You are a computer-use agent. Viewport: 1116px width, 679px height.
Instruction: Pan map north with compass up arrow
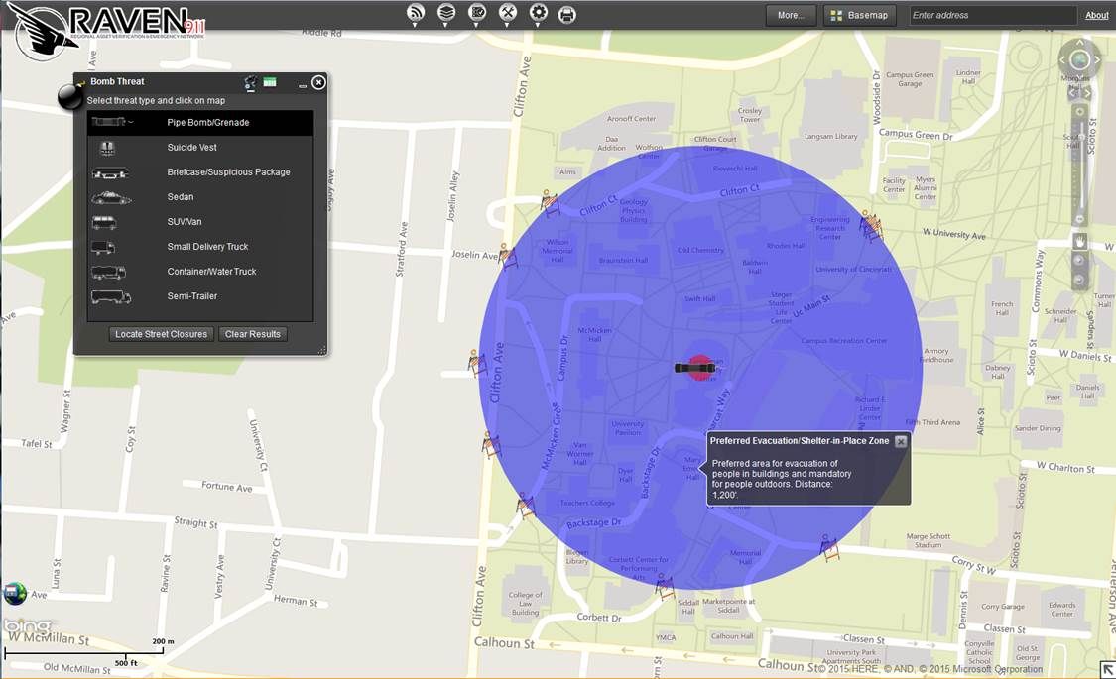tap(1079, 43)
